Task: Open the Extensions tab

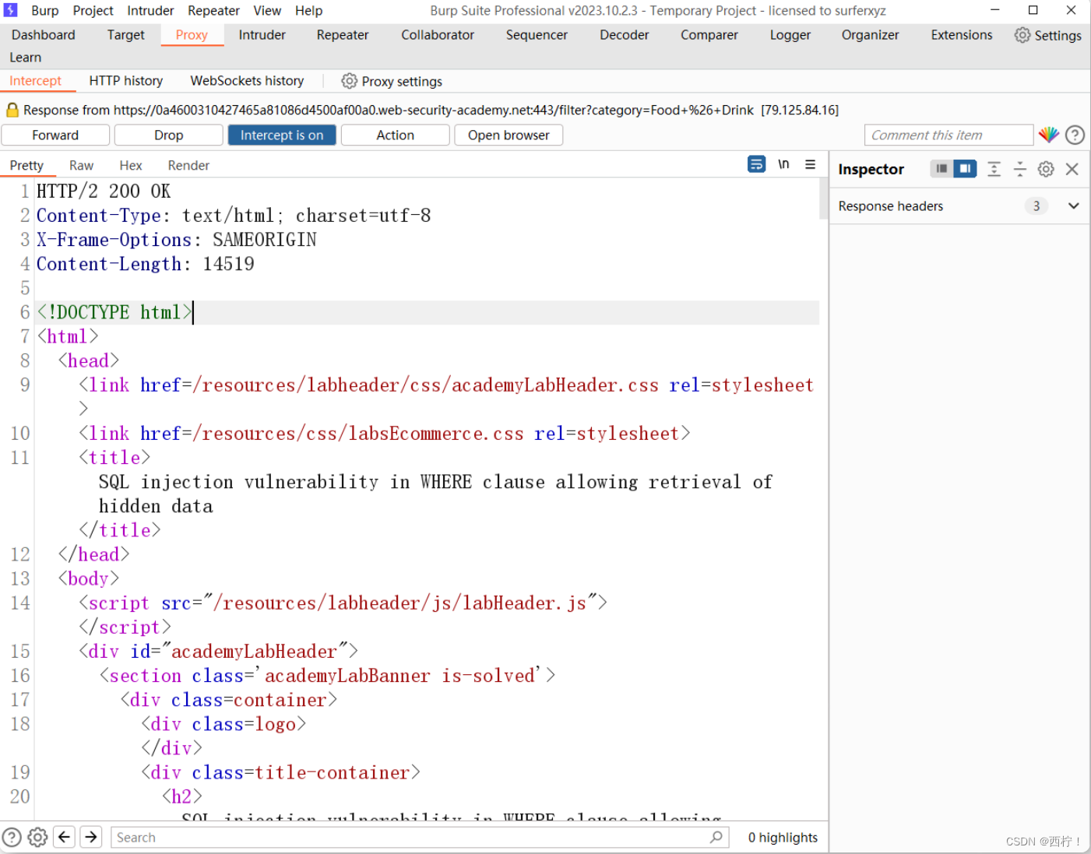Action: coord(962,35)
